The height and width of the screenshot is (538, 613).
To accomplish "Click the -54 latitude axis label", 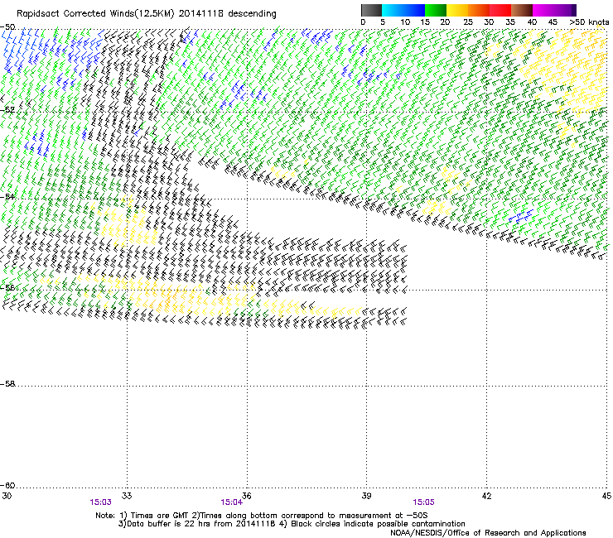I will pyautogui.click(x=7, y=196).
